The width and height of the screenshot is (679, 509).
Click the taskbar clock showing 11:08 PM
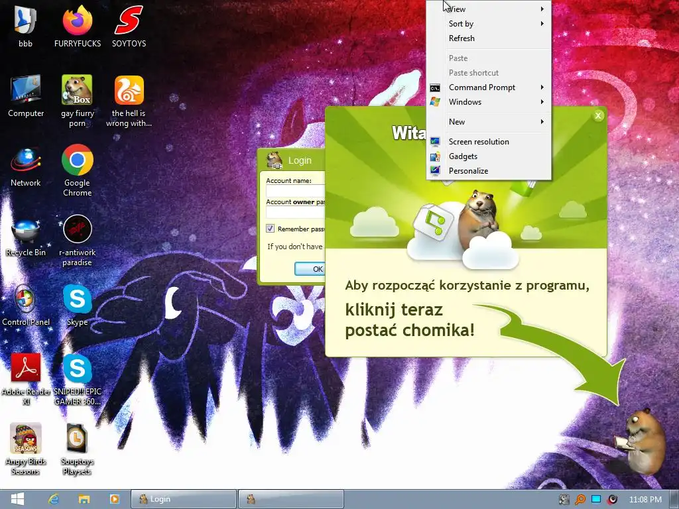tap(645, 500)
